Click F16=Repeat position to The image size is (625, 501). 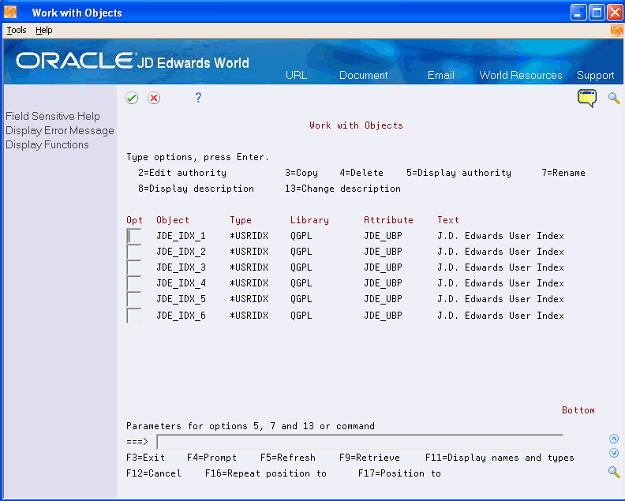click(x=266, y=473)
